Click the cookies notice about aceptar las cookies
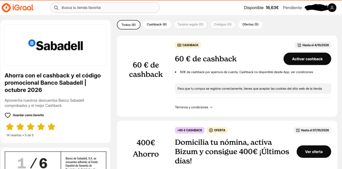The height and width of the screenshot is (169, 342). [x=253, y=88]
